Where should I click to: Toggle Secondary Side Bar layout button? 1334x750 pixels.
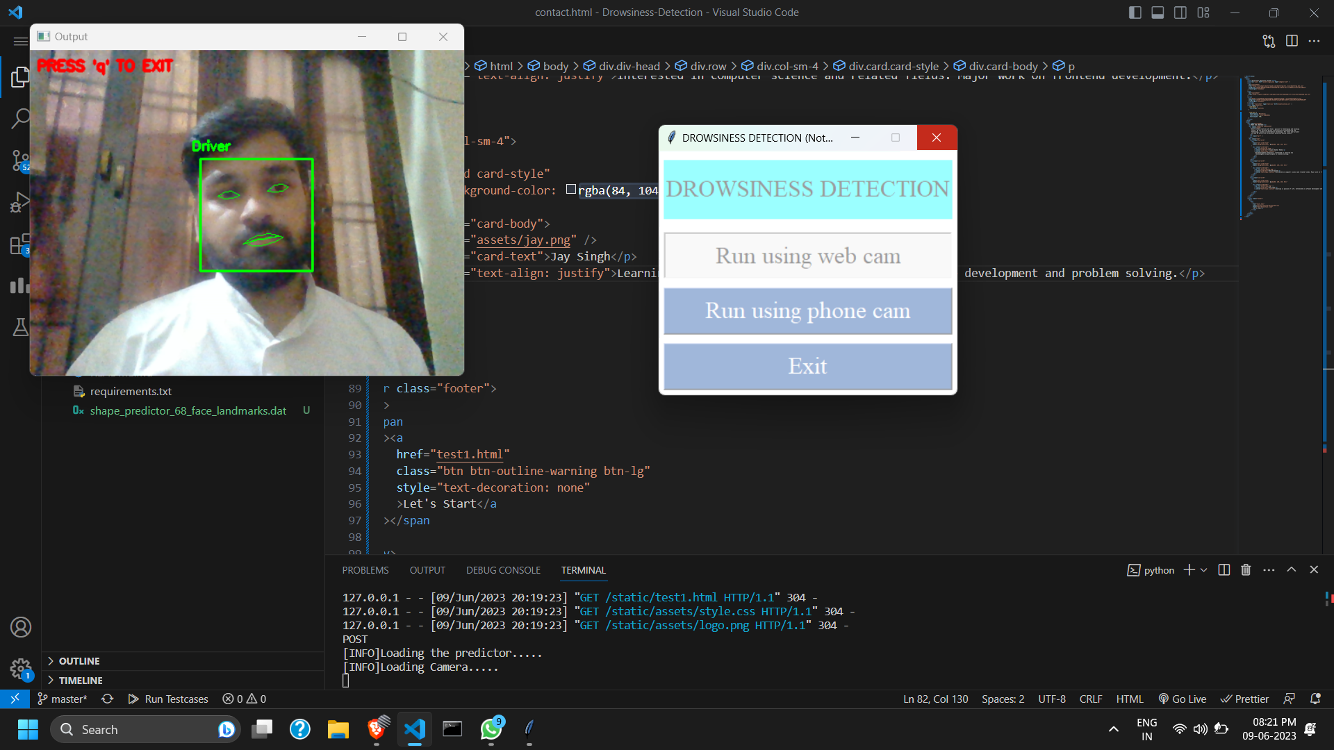tap(1180, 12)
